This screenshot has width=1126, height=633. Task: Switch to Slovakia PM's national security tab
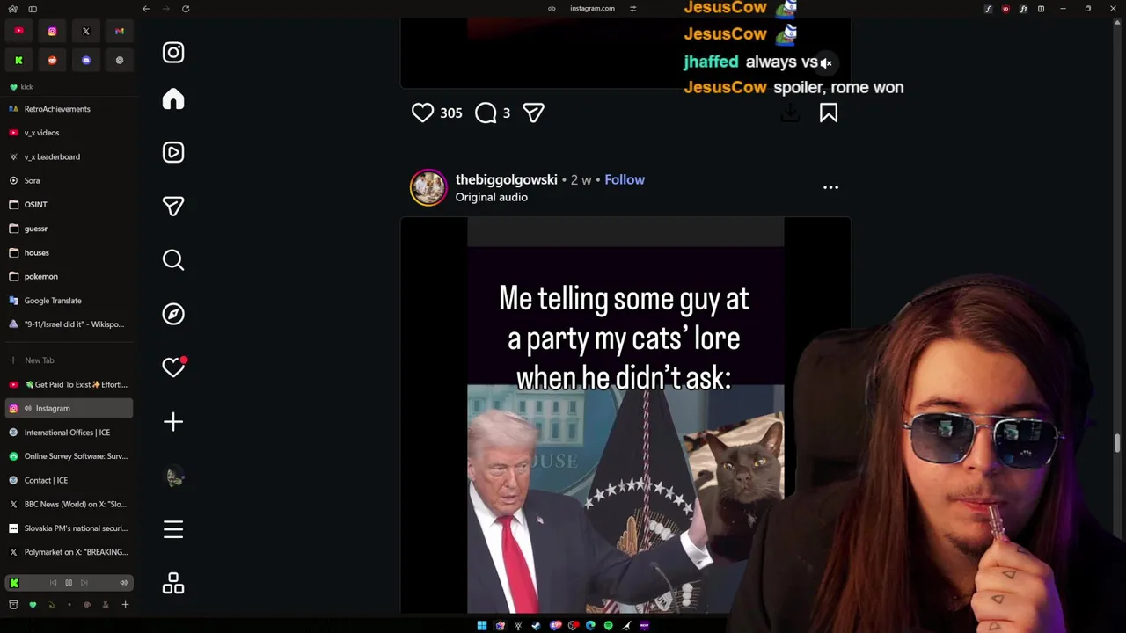(x=69, y=528)
